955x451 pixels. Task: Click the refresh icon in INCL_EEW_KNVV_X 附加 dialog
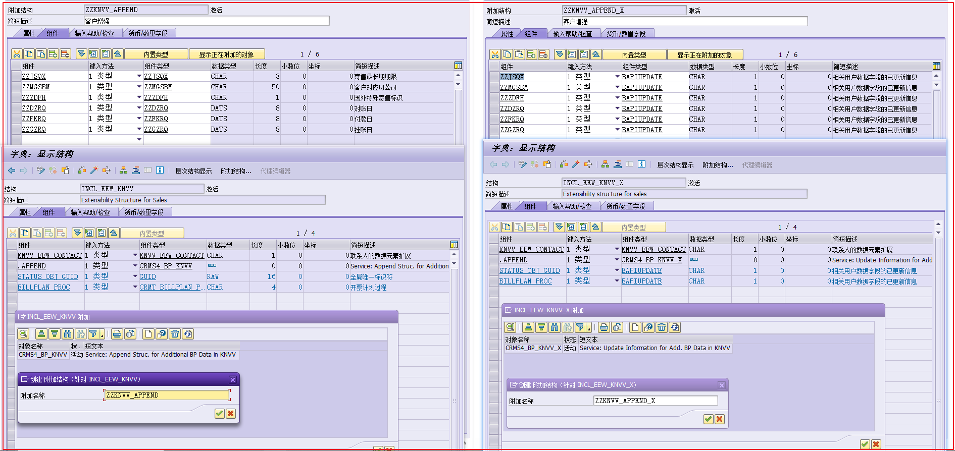click(x=675, y=327)
